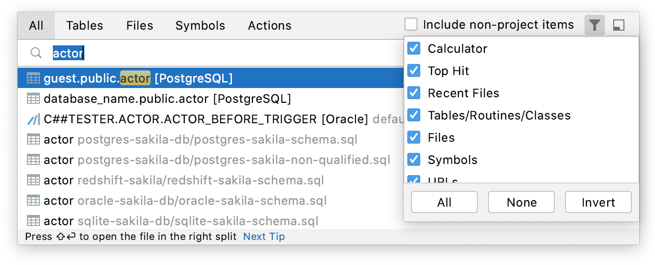
Task: Switch to the Tables tab
Action: tap(84, 25)
